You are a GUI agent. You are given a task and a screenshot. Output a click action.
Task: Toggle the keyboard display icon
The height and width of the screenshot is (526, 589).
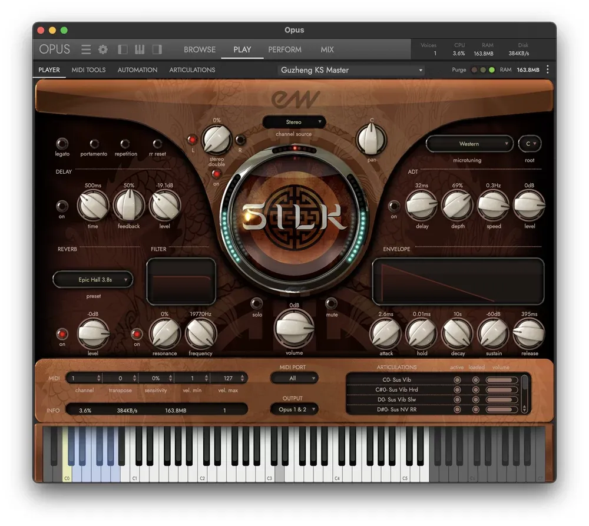point(140,49)
